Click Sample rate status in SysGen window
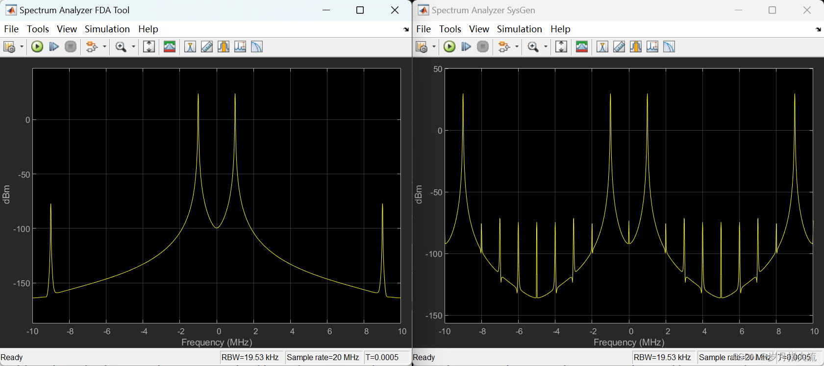824x366 pixels. (x=735, y=358)
